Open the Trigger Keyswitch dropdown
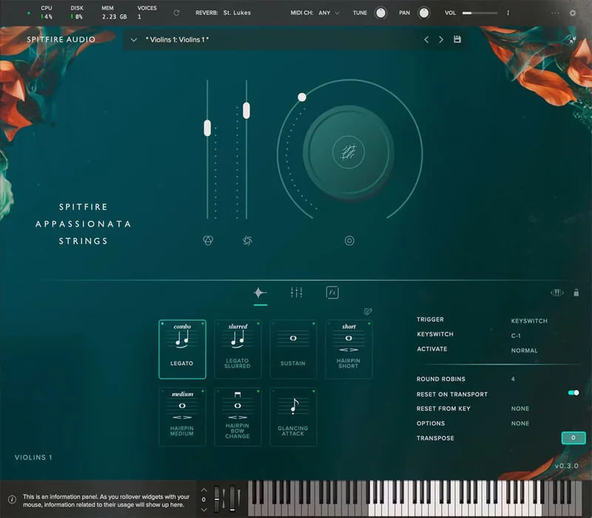This screenshot has height=518, width=592. pyautogui.click(x=529, y=321)
